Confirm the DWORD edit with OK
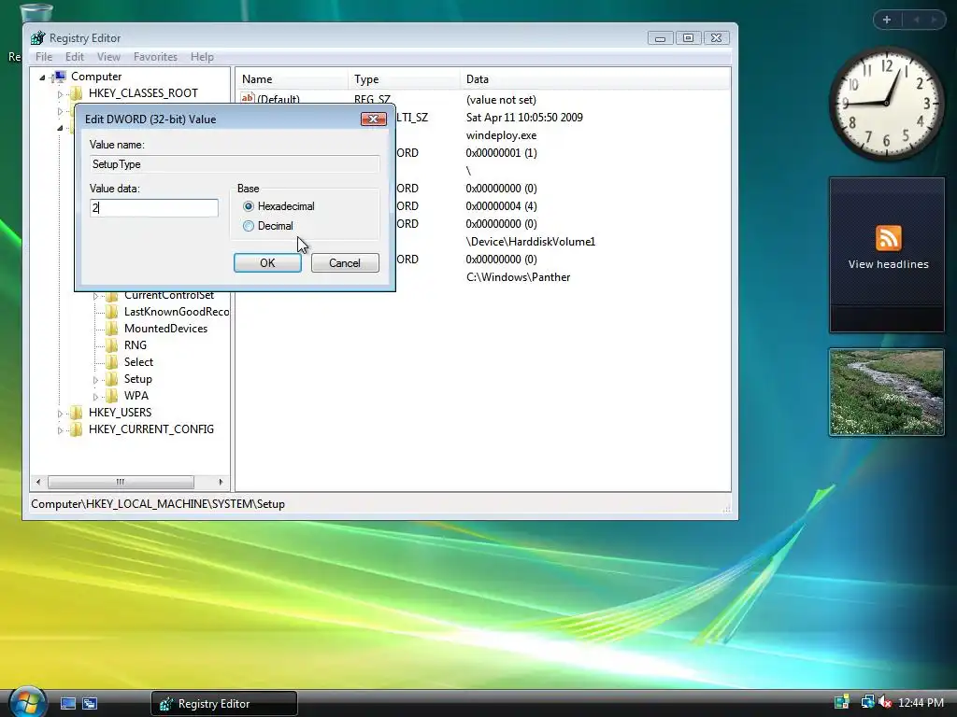The height and width of the screenshot is (717, 957). click(x=267, y=262)
